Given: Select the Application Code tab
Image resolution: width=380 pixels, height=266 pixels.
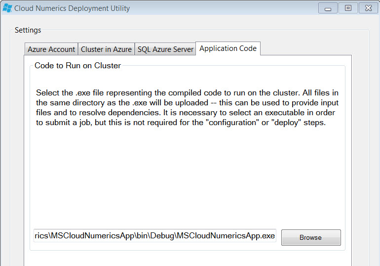Looking at the screenshot, I should tap(228, 48).
